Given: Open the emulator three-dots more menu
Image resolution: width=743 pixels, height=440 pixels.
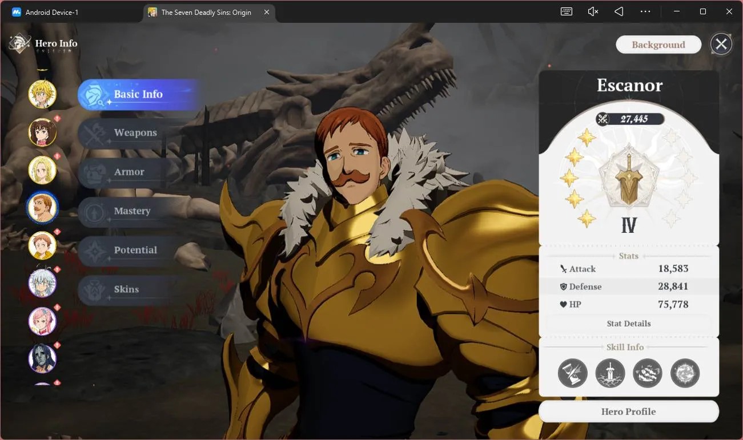Looking at the screenshot, I should 645,11.
